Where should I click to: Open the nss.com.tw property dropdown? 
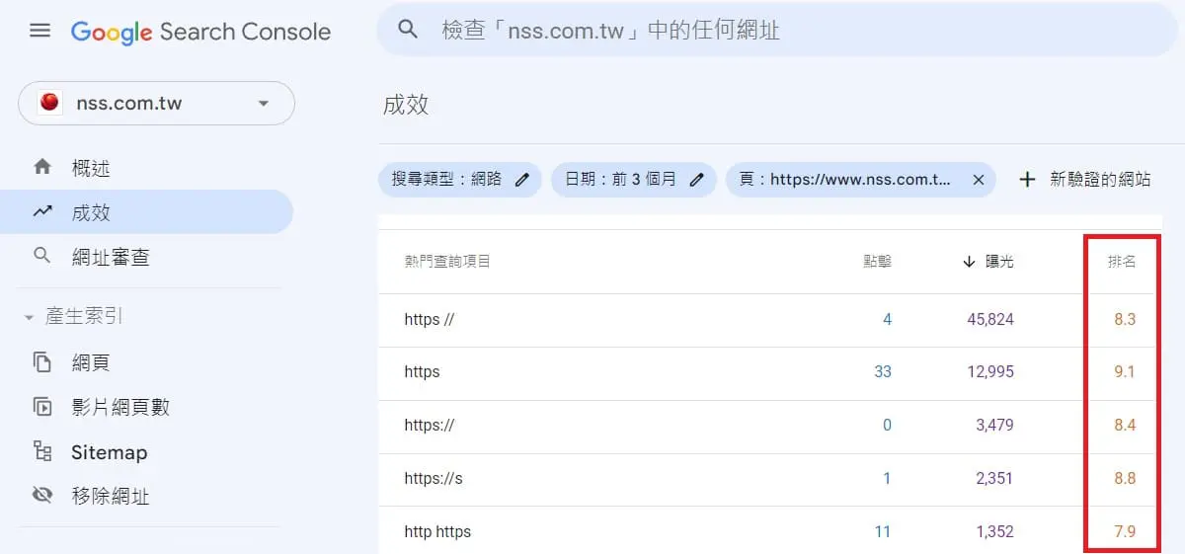point(156,103)
